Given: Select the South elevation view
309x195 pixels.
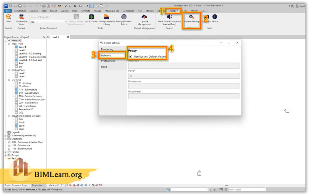Looking at the screenshot, I should point(21,126).
